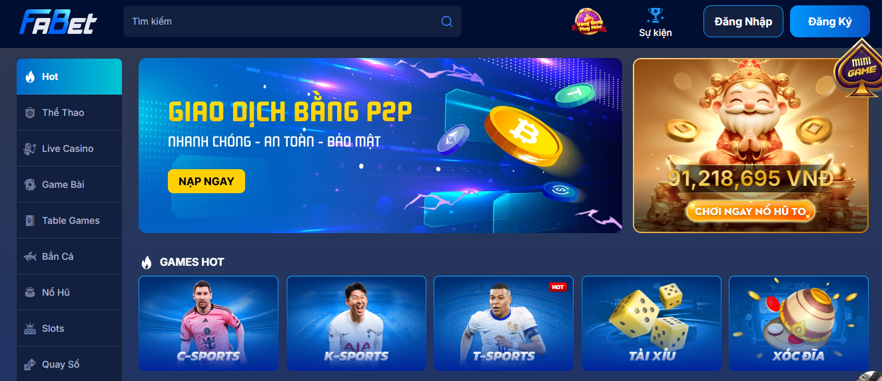Open the Tài Xỉu dice game
This screenshot has height=381, width=882.
point(652,323)
